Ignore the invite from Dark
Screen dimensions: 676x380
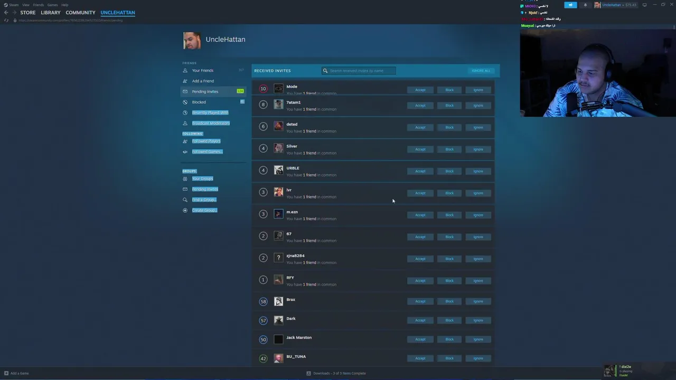pyautogui.click(x=478, y=320)
